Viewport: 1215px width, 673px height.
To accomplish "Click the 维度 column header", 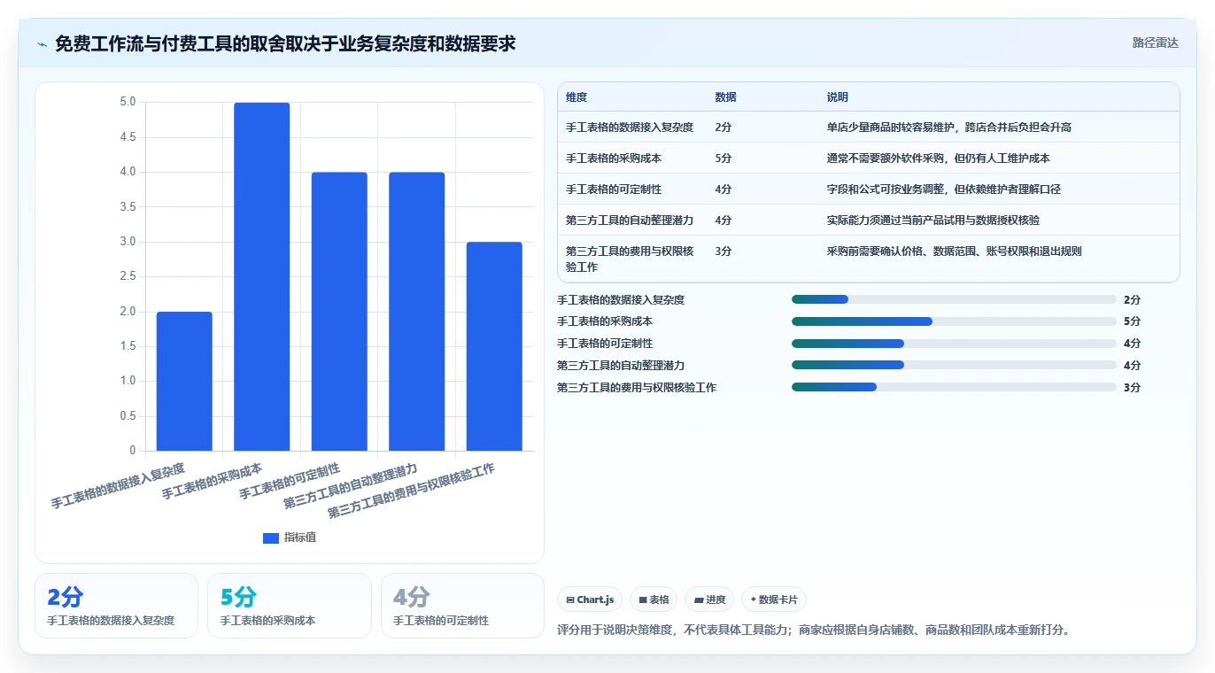I will click(x=577, y=97).
